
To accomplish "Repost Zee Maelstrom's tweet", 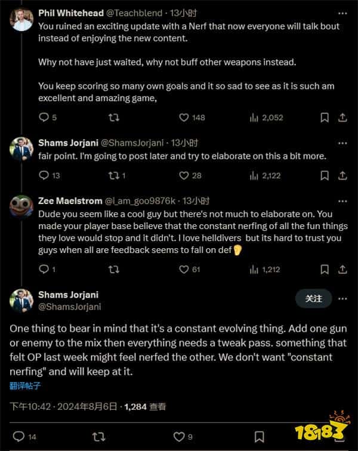I will pos(113,270).
